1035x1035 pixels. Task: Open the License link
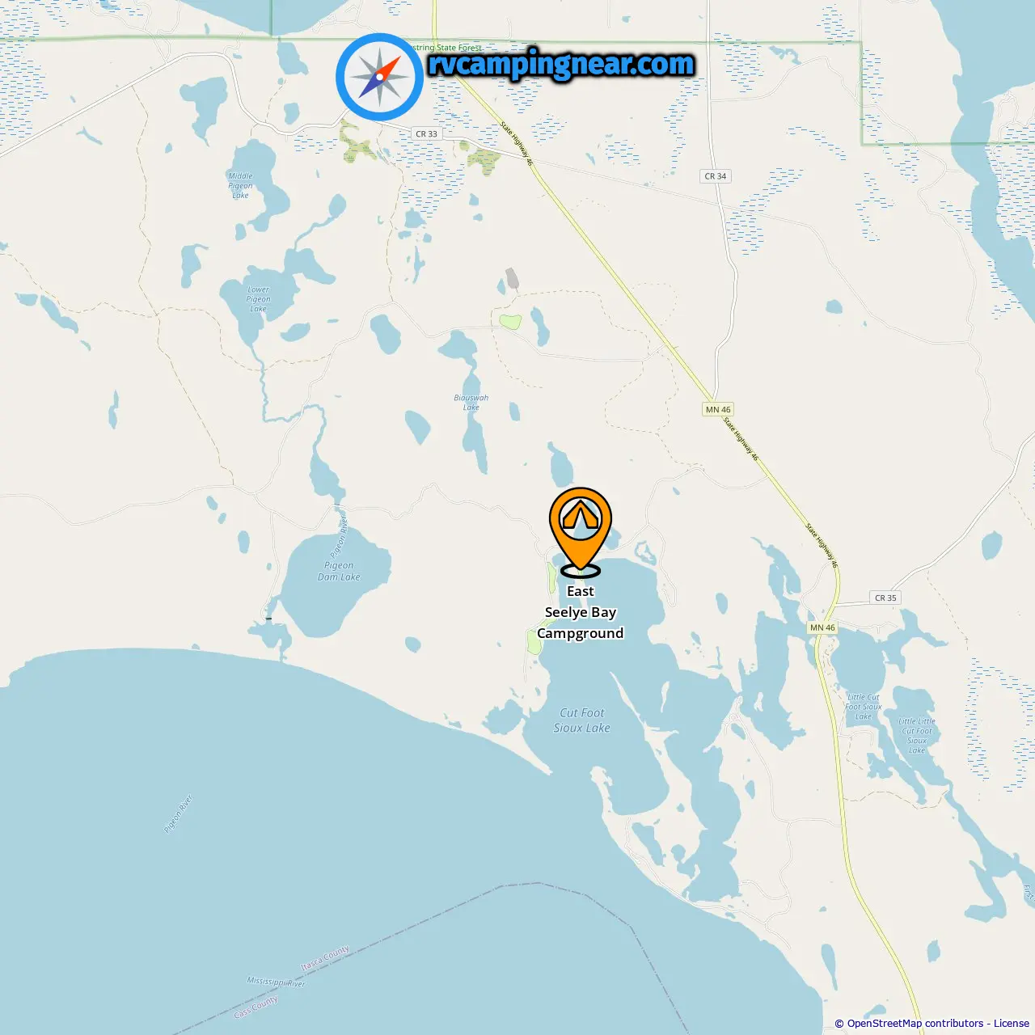click(x=1012, y=1023)
